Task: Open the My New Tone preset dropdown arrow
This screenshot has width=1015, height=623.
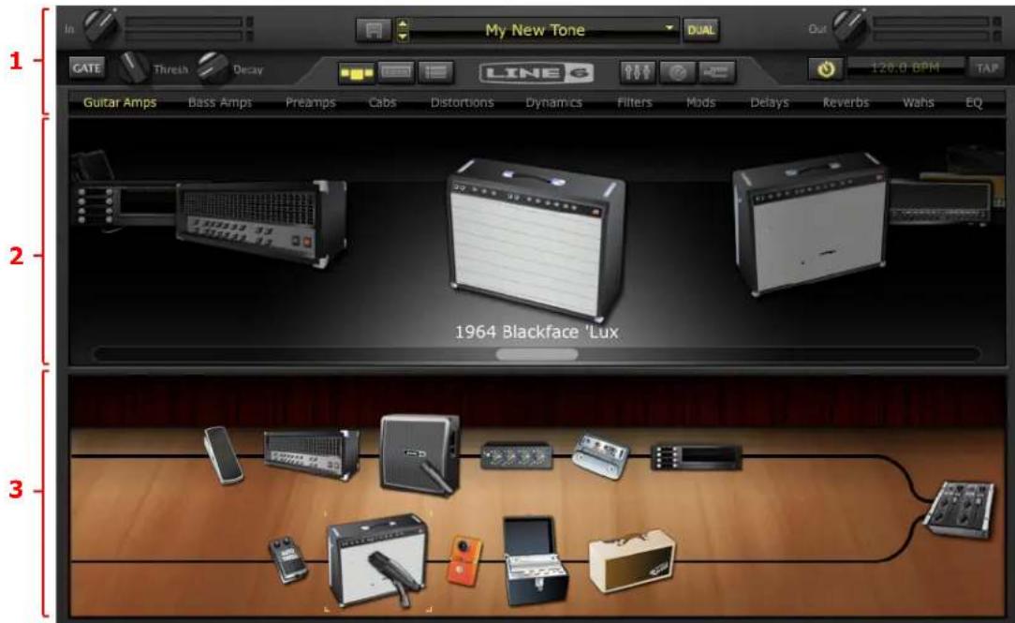Action: (x=669, y=28)
